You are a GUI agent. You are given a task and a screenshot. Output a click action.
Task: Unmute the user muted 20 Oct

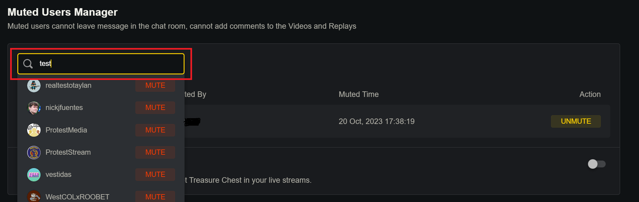coord(576,121)
